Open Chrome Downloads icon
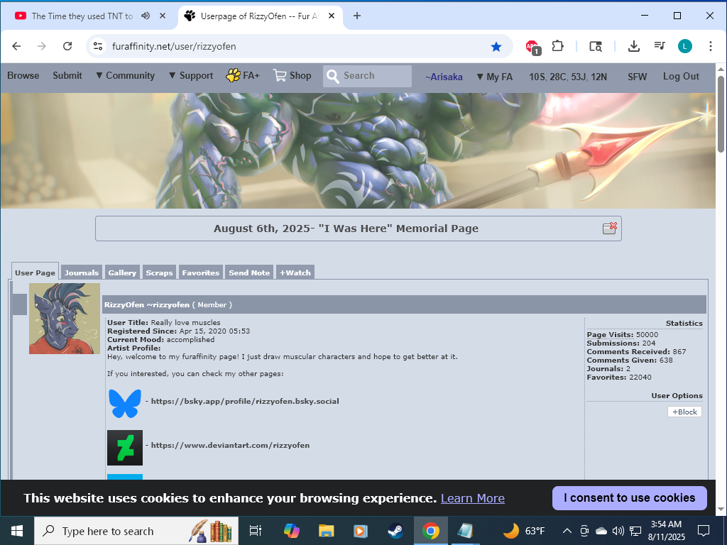 634,46
